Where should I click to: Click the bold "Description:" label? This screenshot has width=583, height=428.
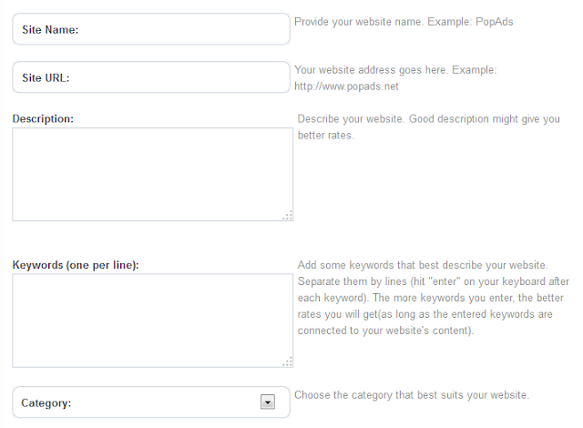point(43,118)
